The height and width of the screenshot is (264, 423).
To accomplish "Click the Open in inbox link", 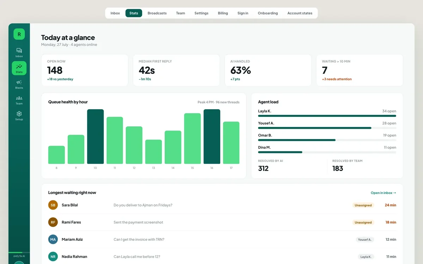I will click(384, 193).
